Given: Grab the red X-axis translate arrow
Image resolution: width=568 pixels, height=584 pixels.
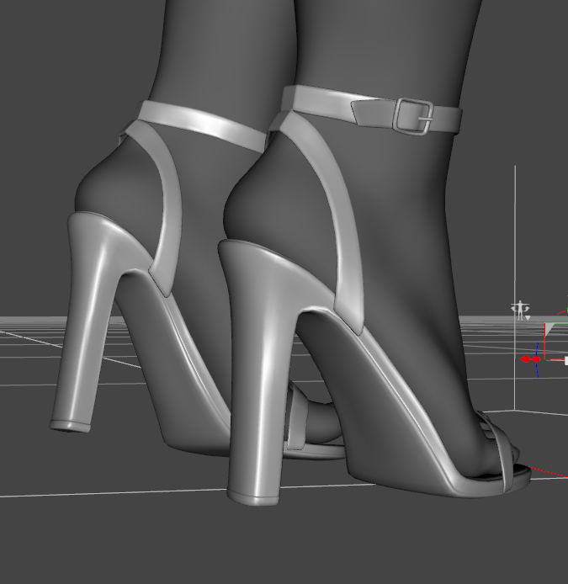Looking at the screenshot, I should point(525,359).
